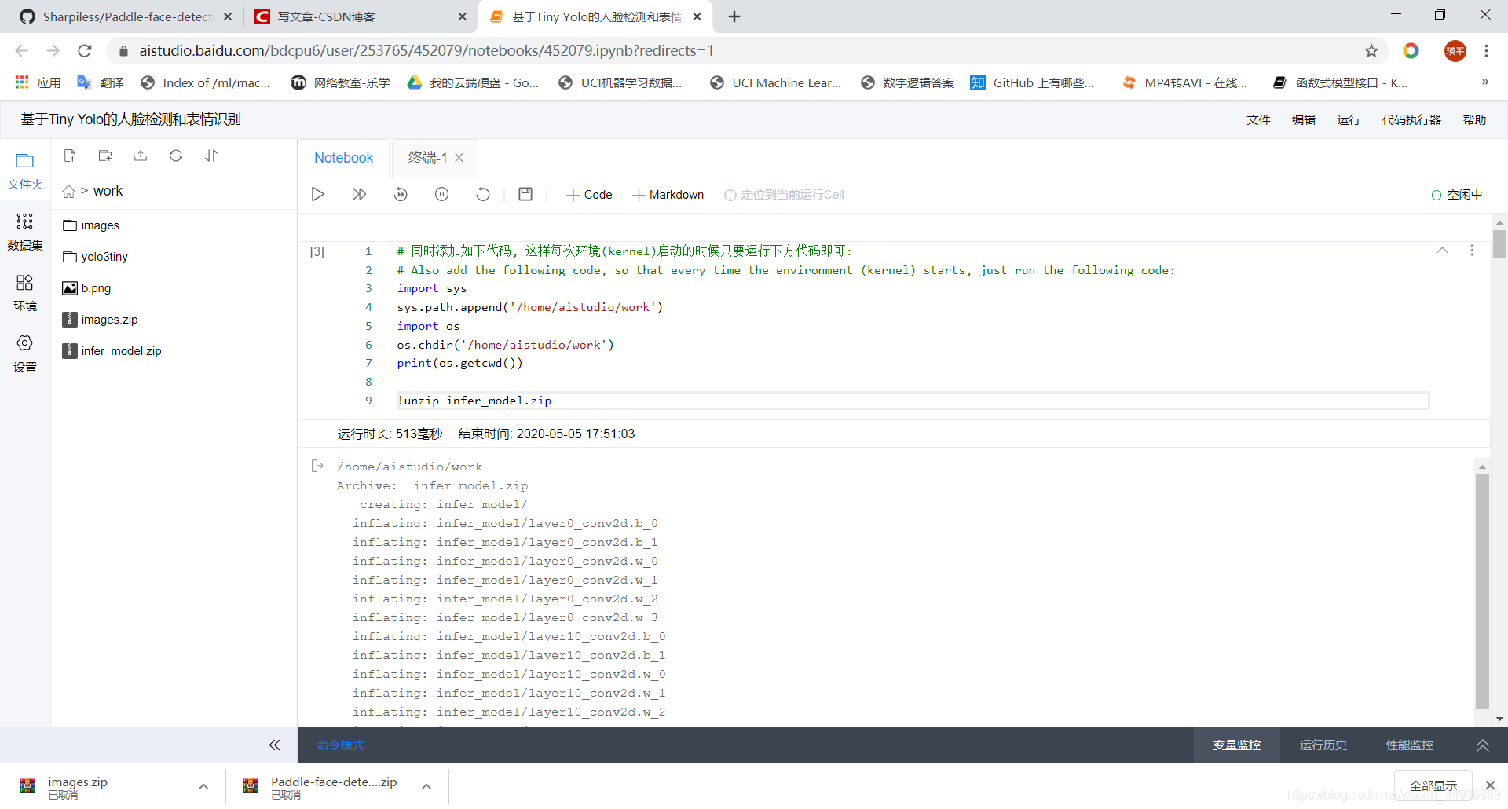Open the 运行 menu
The width and height of the screenshot is (1508, 809).
pyautogui.click(x=1349, y=120)
